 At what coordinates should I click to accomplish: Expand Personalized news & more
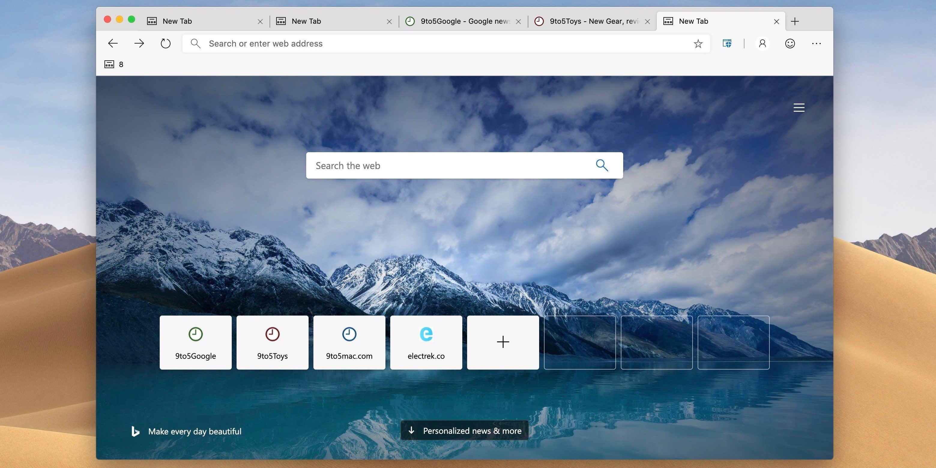coord(465,430)
